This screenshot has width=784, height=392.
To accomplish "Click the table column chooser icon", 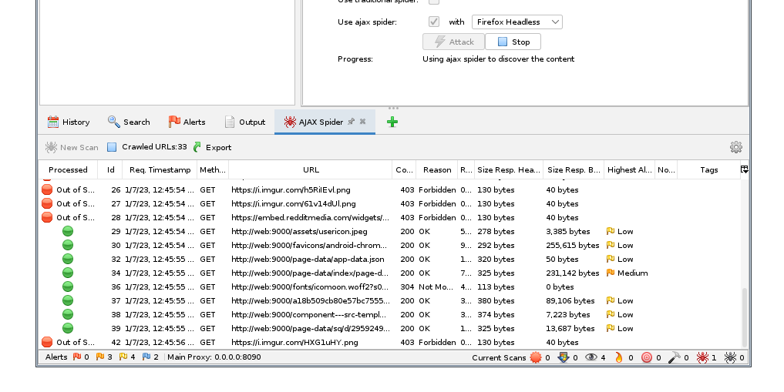I will tap(744, 169).
